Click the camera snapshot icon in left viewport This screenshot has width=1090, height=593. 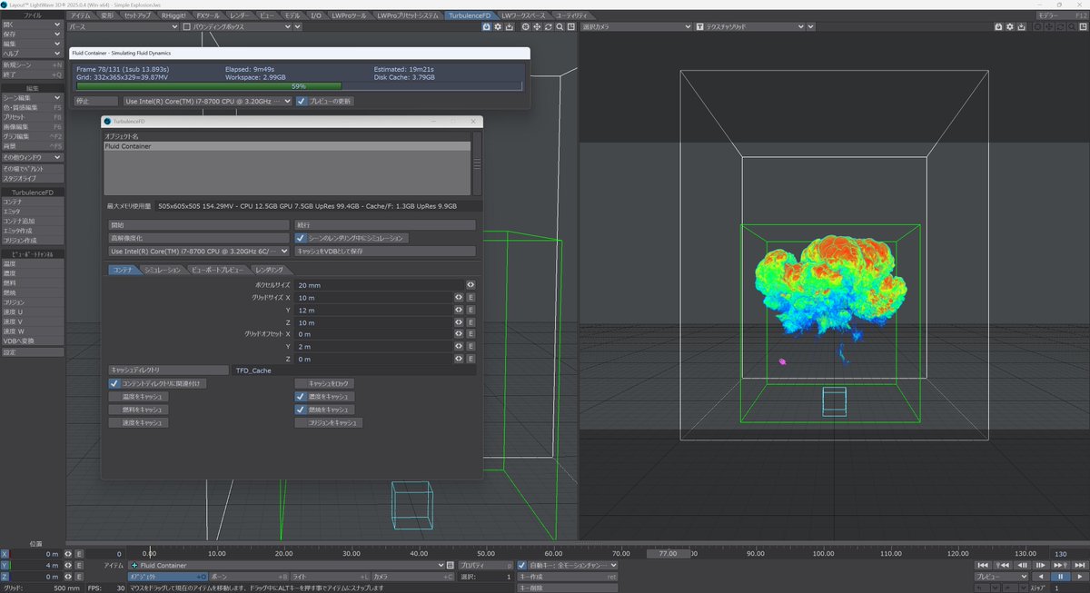(x=487, y=27)
